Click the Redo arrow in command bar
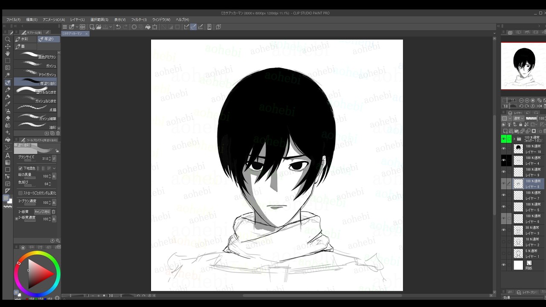 (125, 27)
